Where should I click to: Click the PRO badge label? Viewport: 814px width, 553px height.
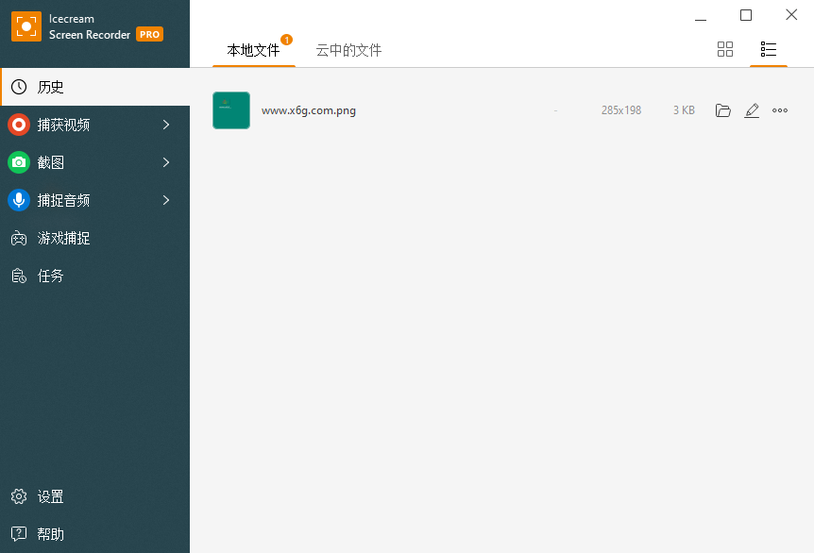(x=149, y=33)
